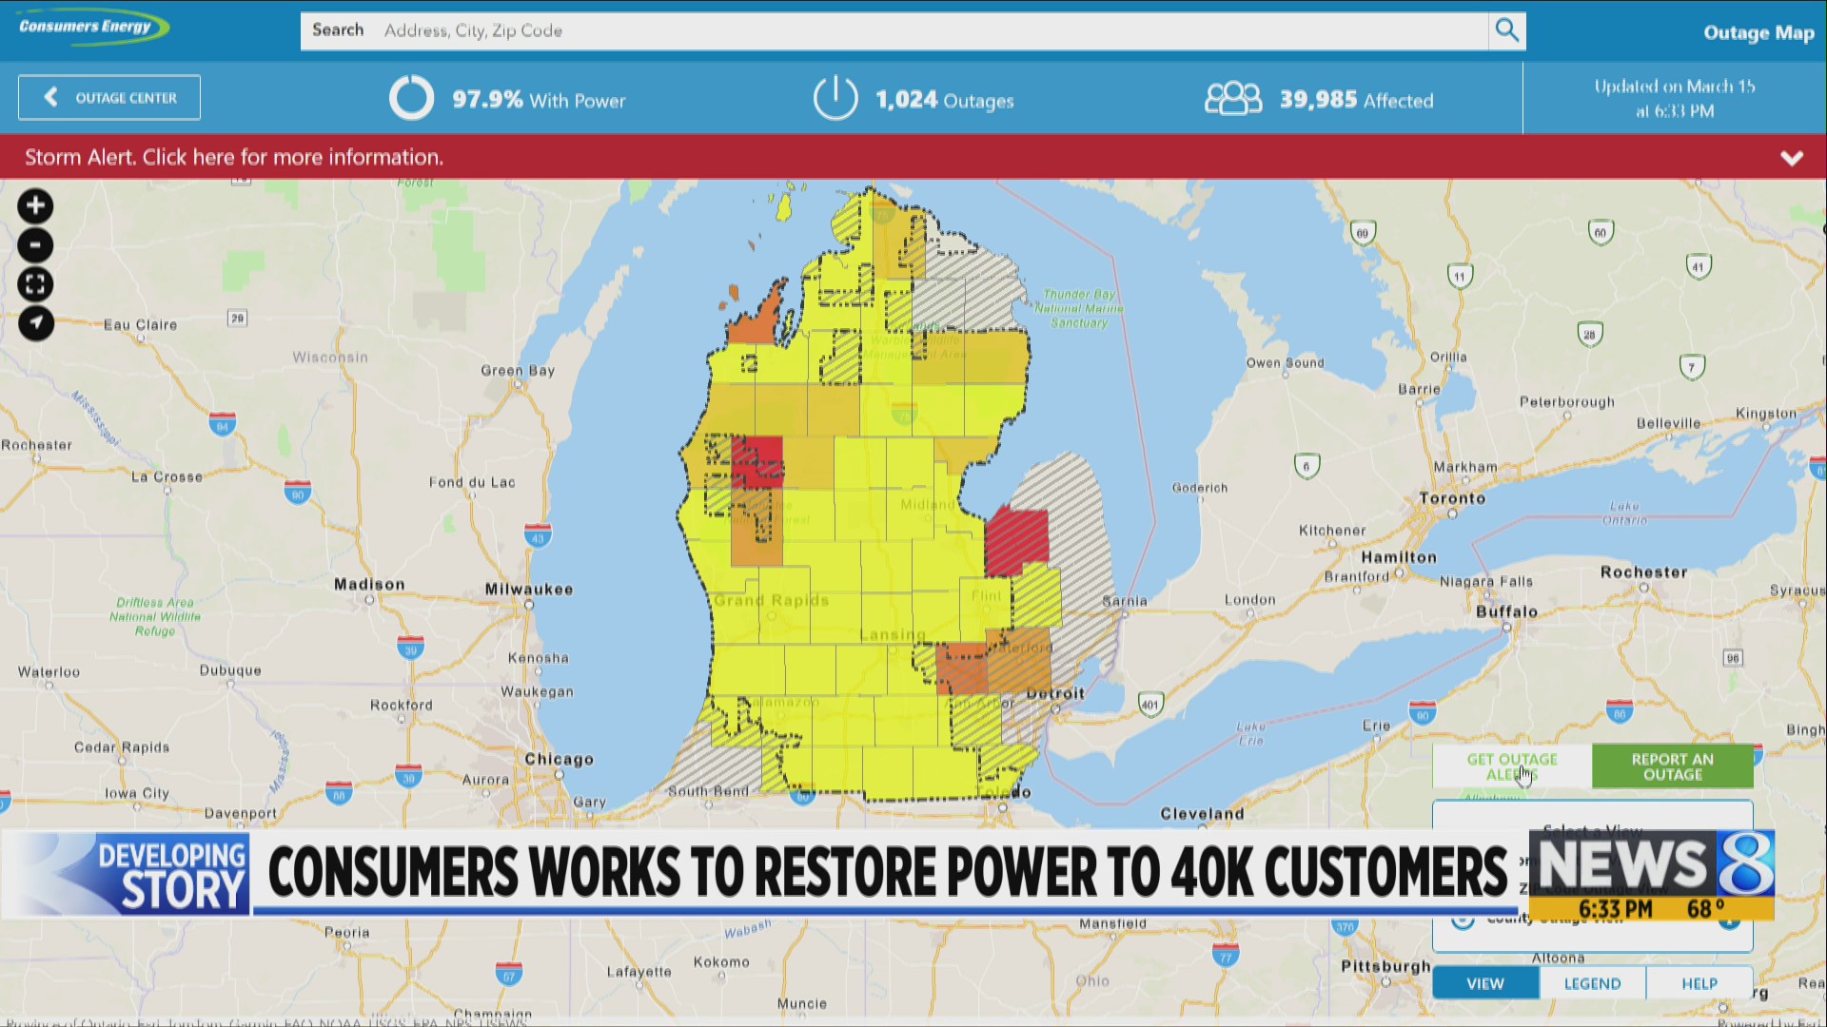Click the Madison map label
The height and width of the screenshot is (1027, 1827).
[x=369, y=584]
